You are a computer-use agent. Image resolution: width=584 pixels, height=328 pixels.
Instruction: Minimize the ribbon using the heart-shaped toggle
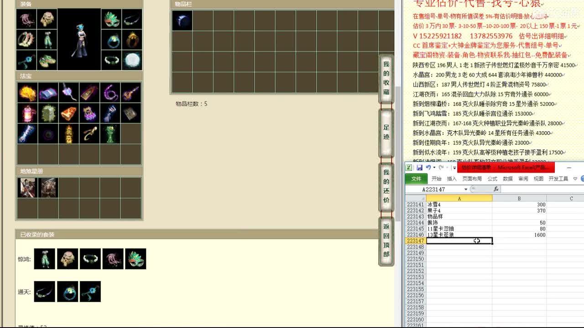pos(575,179)
